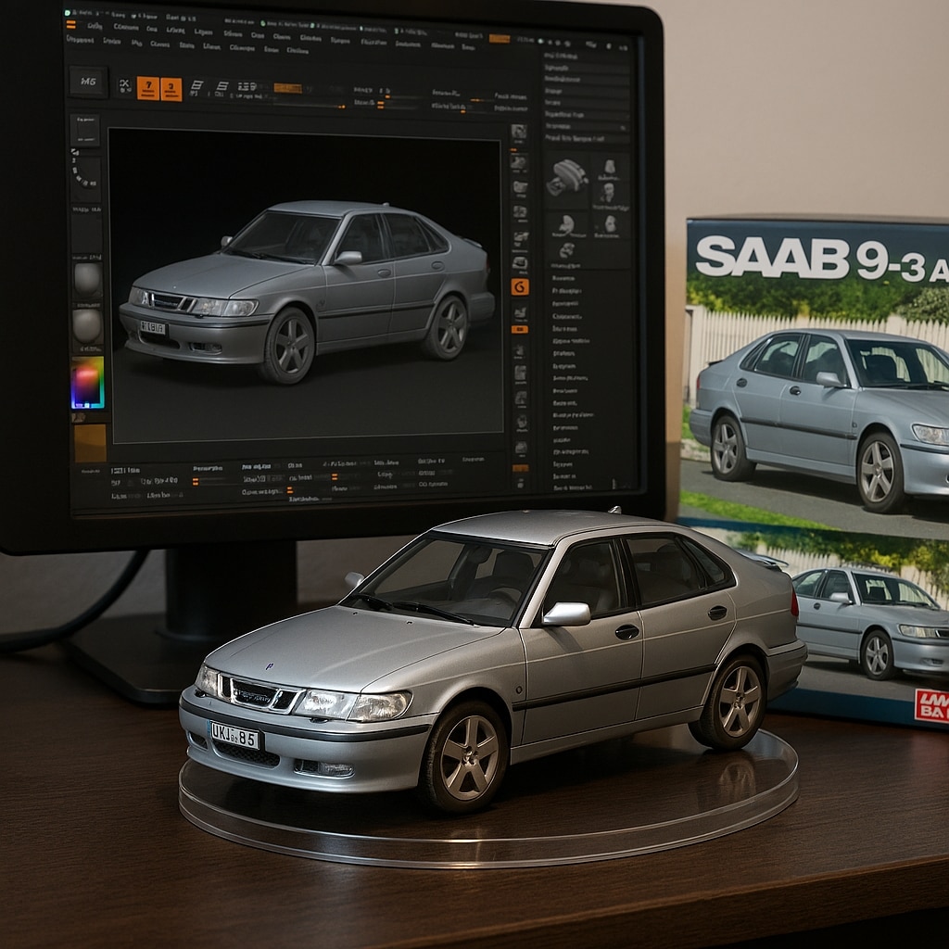
Task: Click the top icon of right vertical shelf
Action: [x=519, y=133]
